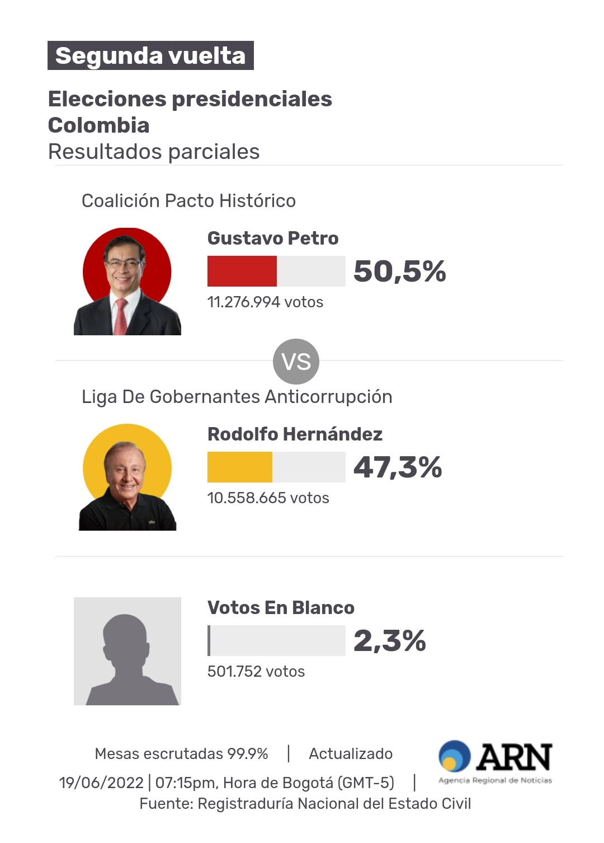
Task: Select the Rodolfo Hernández name heading
Action: [295, 434]
